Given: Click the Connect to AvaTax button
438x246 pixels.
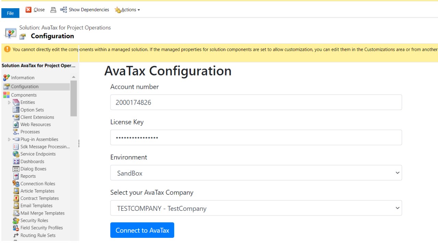Looking at the screenshot, I should coord(142,230).
